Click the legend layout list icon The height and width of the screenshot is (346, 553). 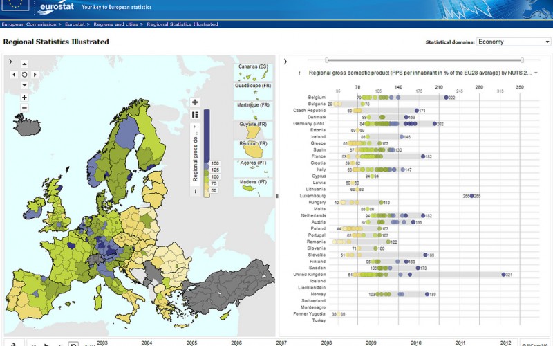tap(195, 115)
